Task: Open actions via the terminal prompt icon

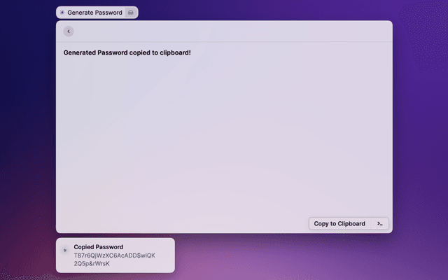Action: (x=379, y=223)
